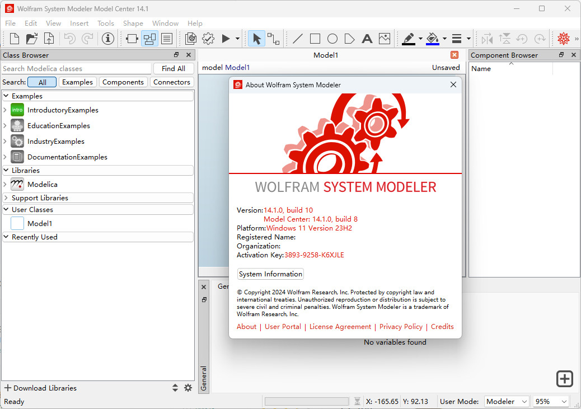Viewport: 581px width, 409px height.
Task: Open the Edit menu
Action: [31, 23]
